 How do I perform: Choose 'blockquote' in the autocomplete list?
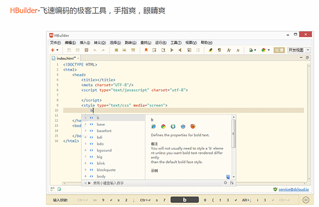click(x=114, y=170)
